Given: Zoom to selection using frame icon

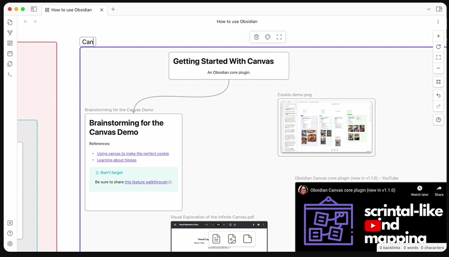Looking at the screenshot, I should coord(279,37).
